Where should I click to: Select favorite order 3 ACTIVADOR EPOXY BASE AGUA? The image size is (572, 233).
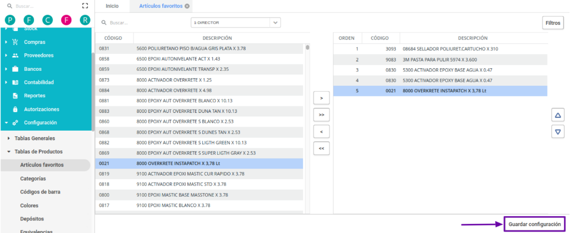tap(440, 70)
